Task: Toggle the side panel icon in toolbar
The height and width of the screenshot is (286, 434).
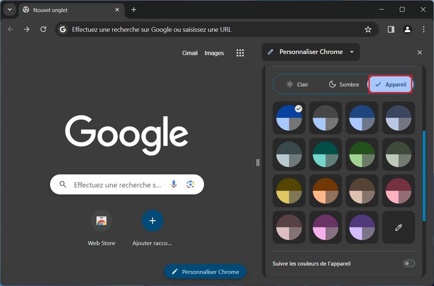Action: [x=391, y=30]
